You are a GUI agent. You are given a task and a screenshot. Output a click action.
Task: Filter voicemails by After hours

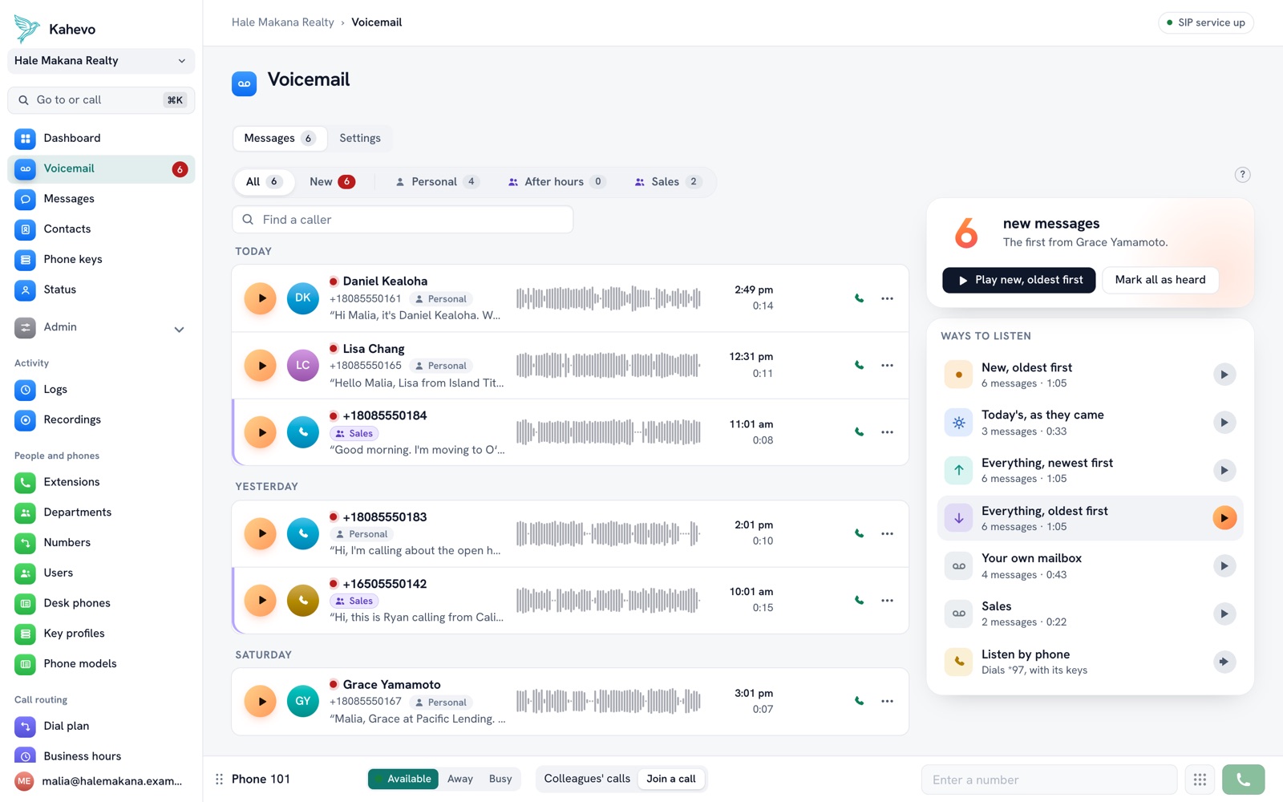[x=557, y=182]
